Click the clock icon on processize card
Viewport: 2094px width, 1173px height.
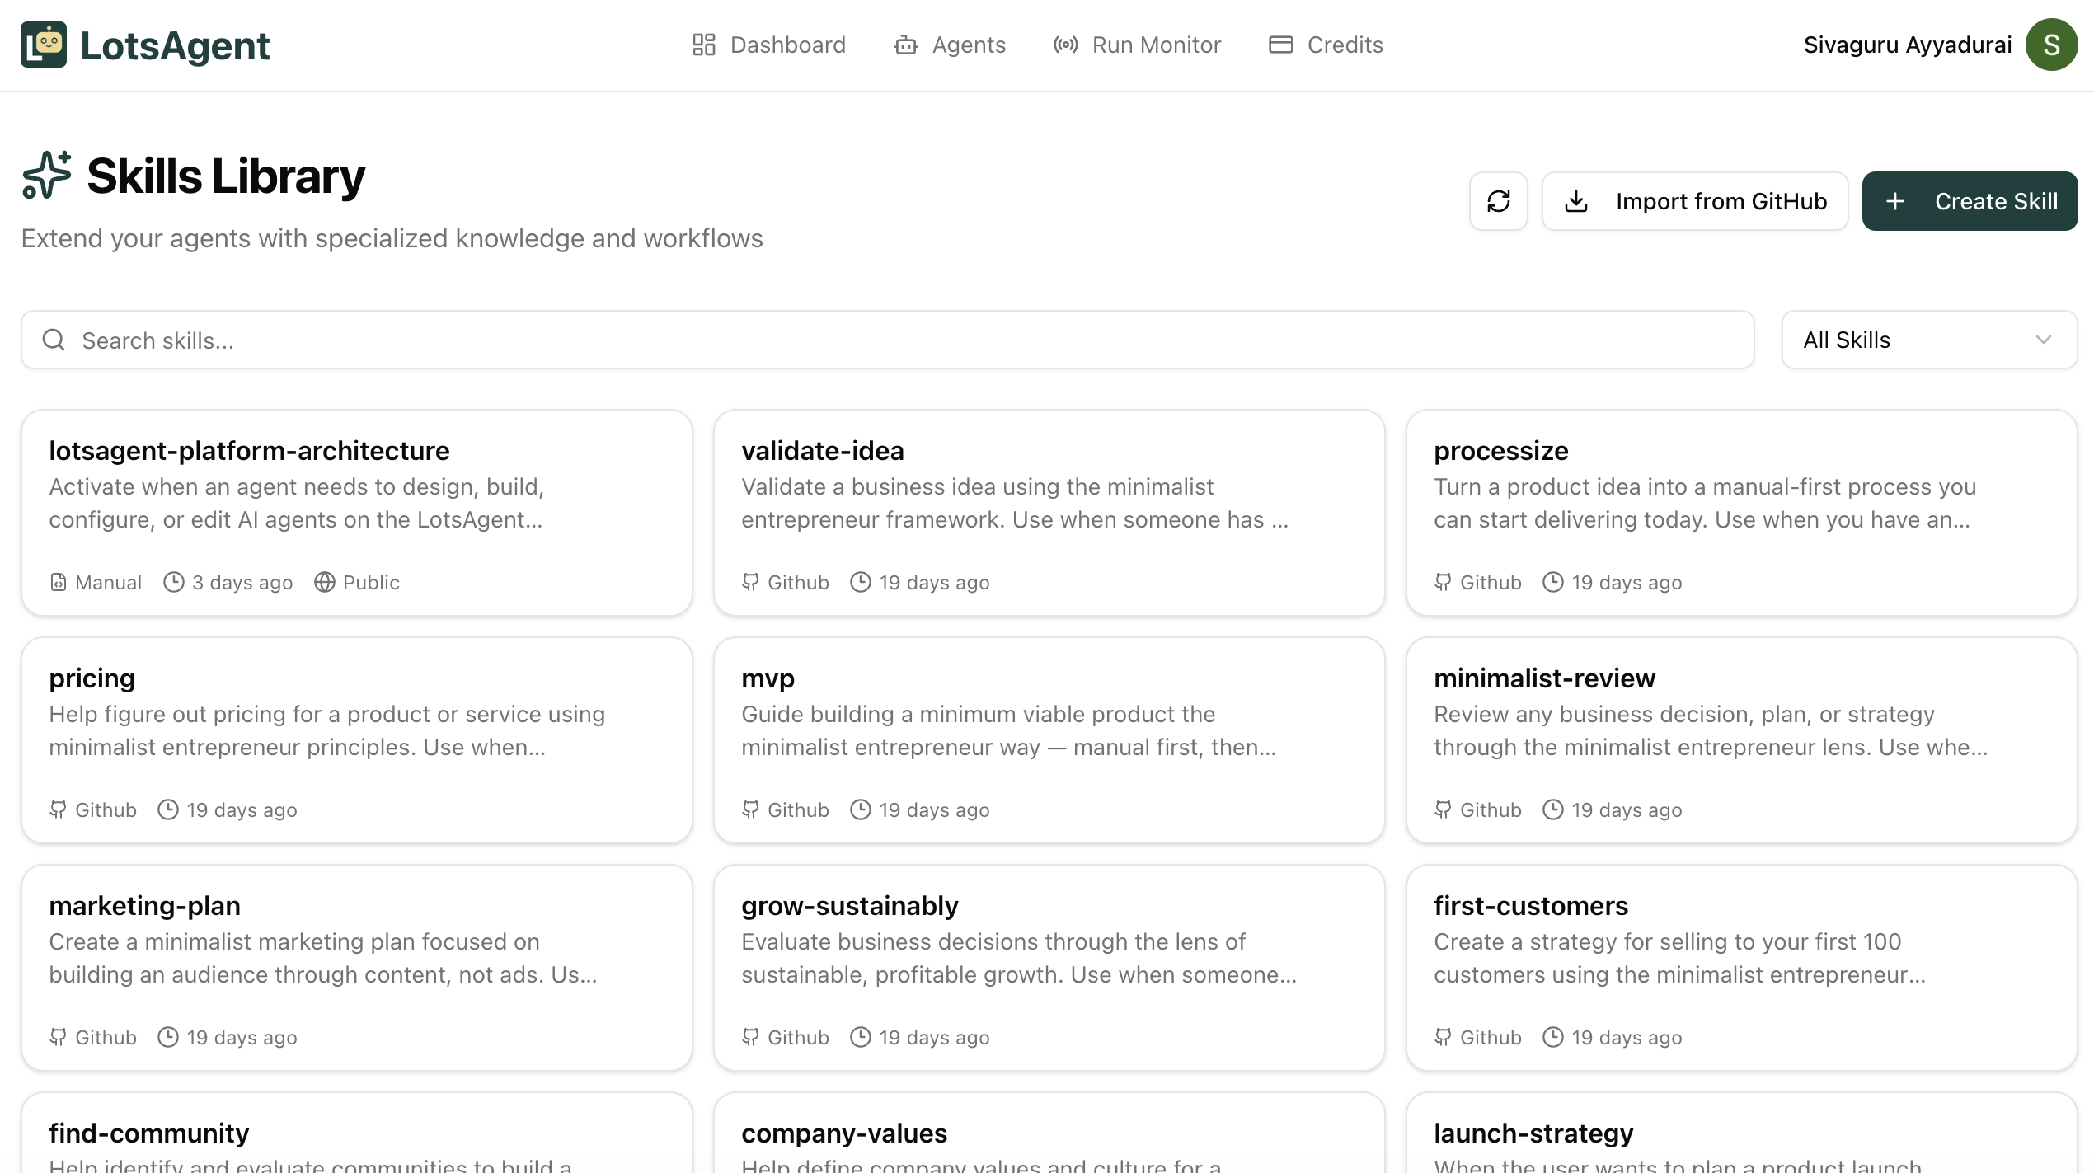1553,583
